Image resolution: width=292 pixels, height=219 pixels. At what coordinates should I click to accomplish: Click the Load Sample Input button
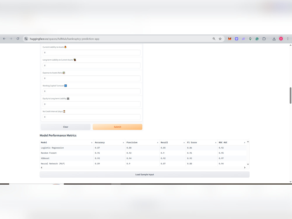(x=145, y=175)
